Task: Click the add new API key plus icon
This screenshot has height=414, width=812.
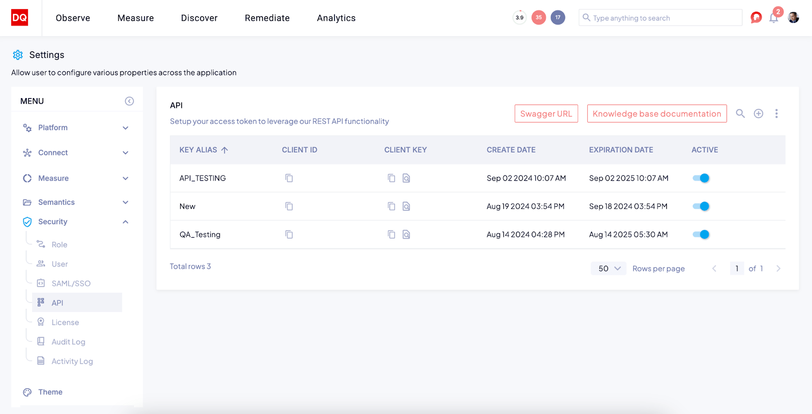Action: [x=758, y=114]
